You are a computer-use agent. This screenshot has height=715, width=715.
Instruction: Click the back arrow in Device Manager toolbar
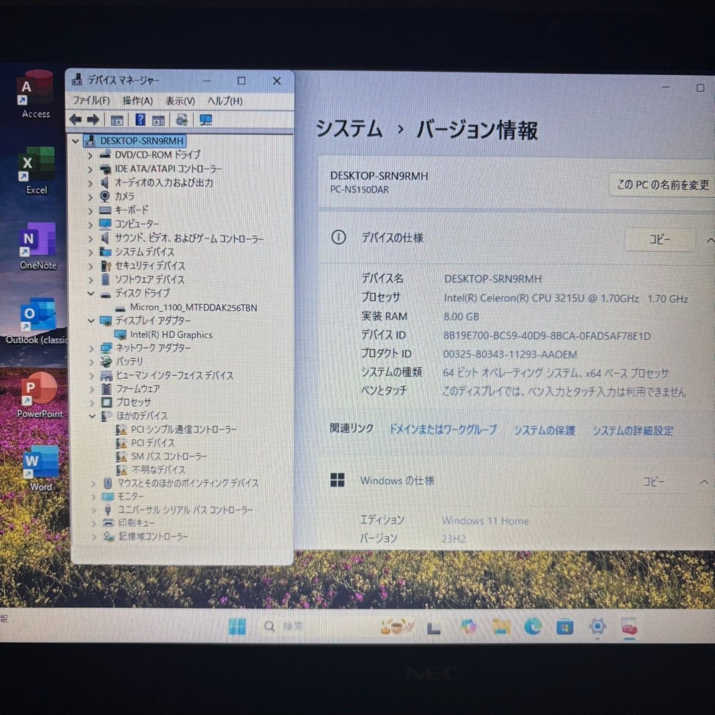point(75,120)
